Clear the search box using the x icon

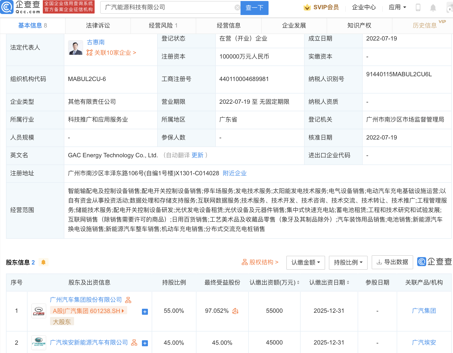(237, 7)
